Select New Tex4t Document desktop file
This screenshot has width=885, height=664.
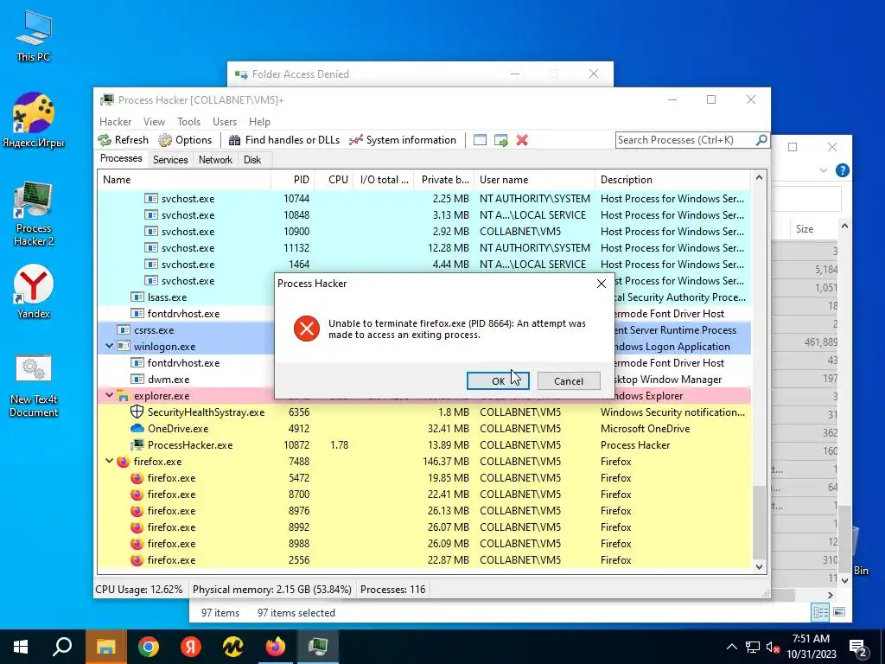(34, 386)
